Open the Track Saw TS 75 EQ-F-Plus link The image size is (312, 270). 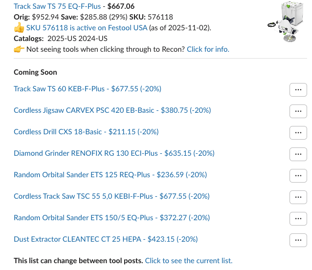[57, 6]
